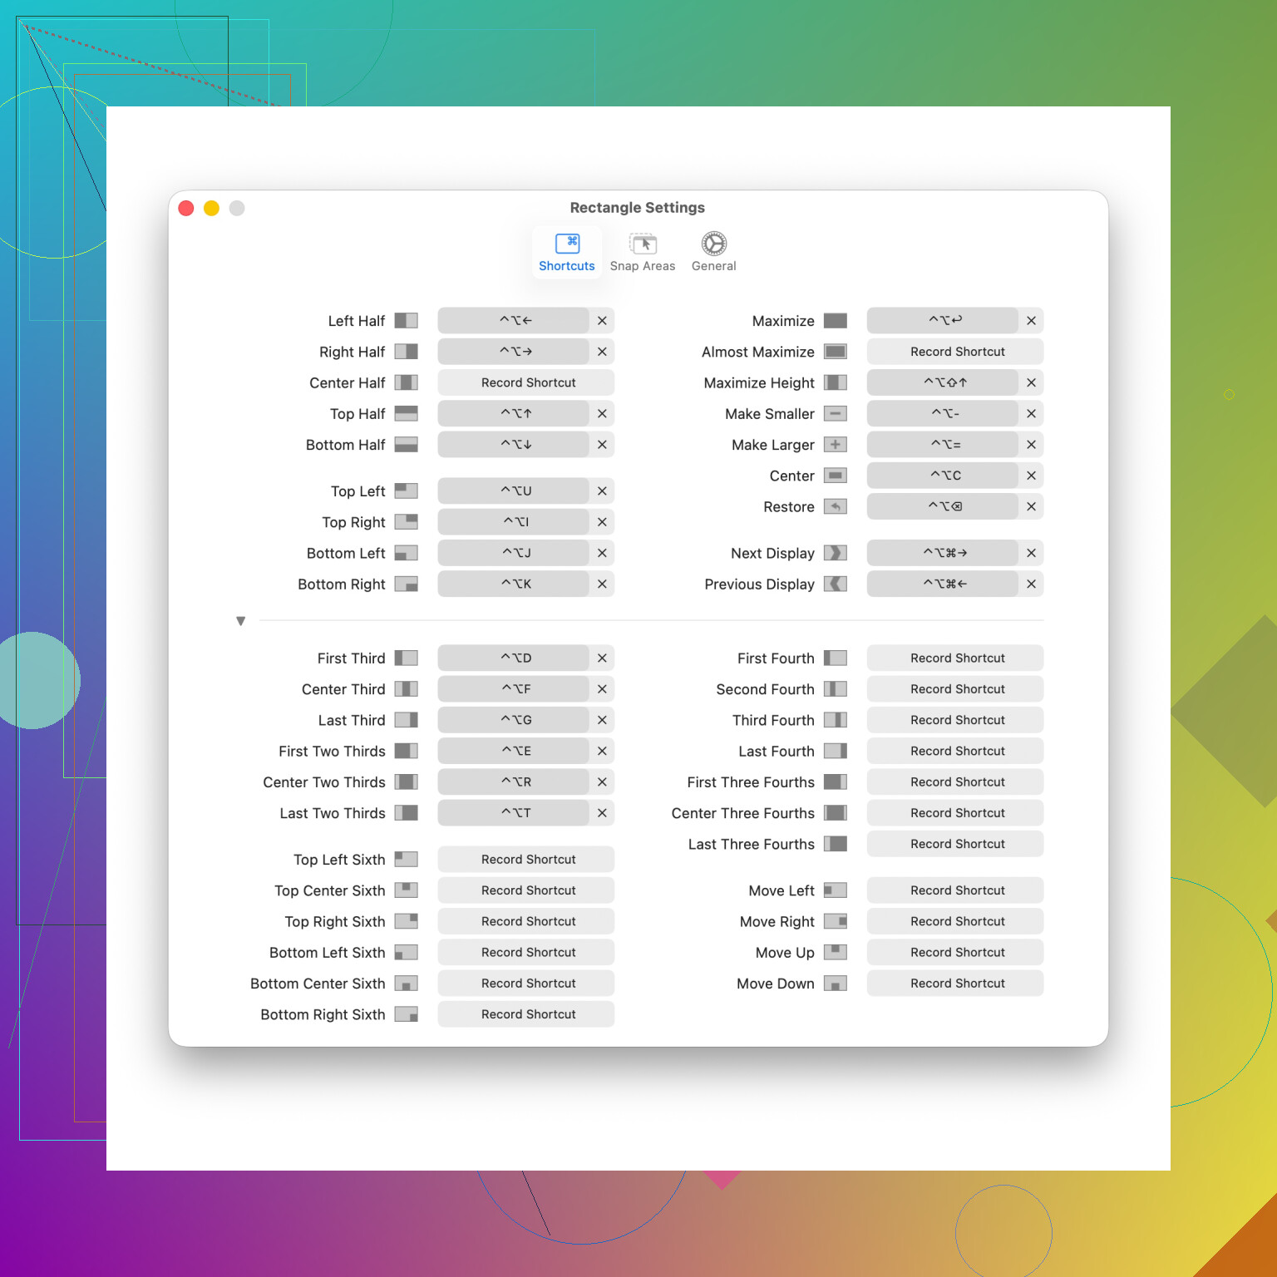Edit the Center Third shortcut field
This screenshot has height=1277, width=1277.
(x=515, y=689)
